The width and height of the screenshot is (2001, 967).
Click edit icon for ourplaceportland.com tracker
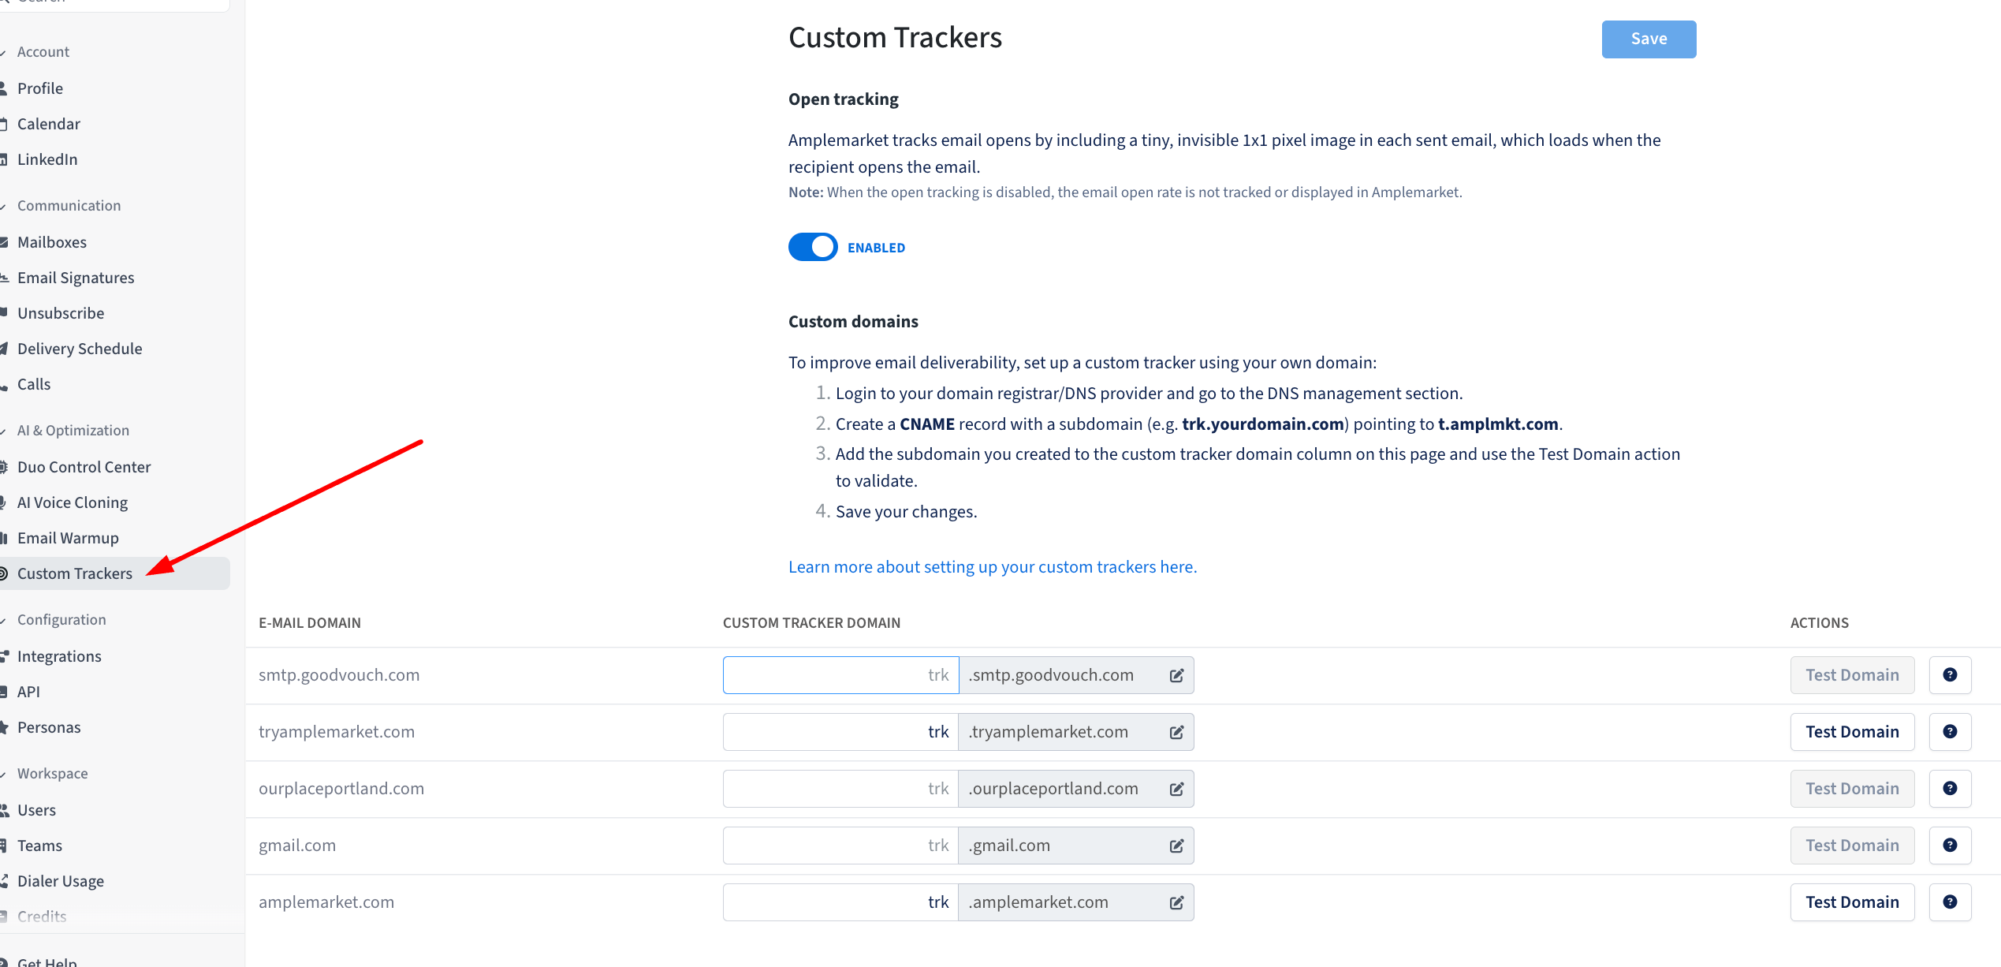point(1176,789)
